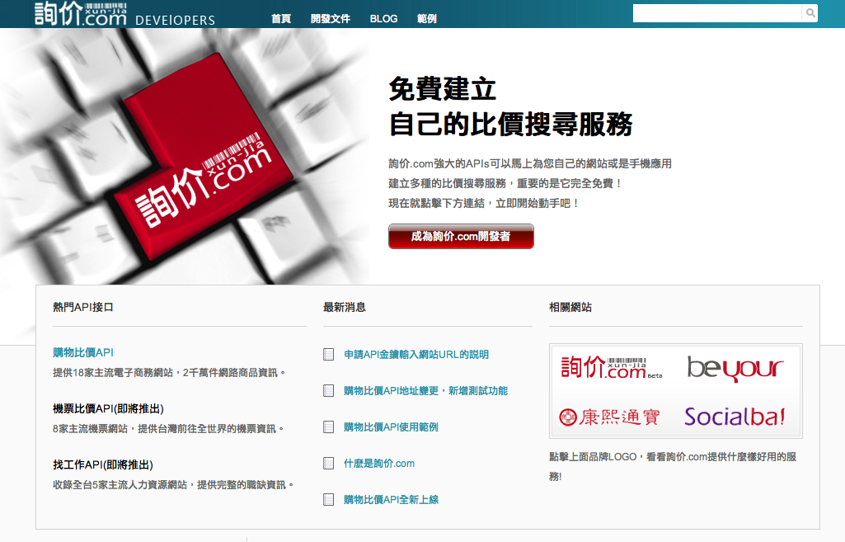Click document icon beside 購物比價API全新上線

click(328, 500)
